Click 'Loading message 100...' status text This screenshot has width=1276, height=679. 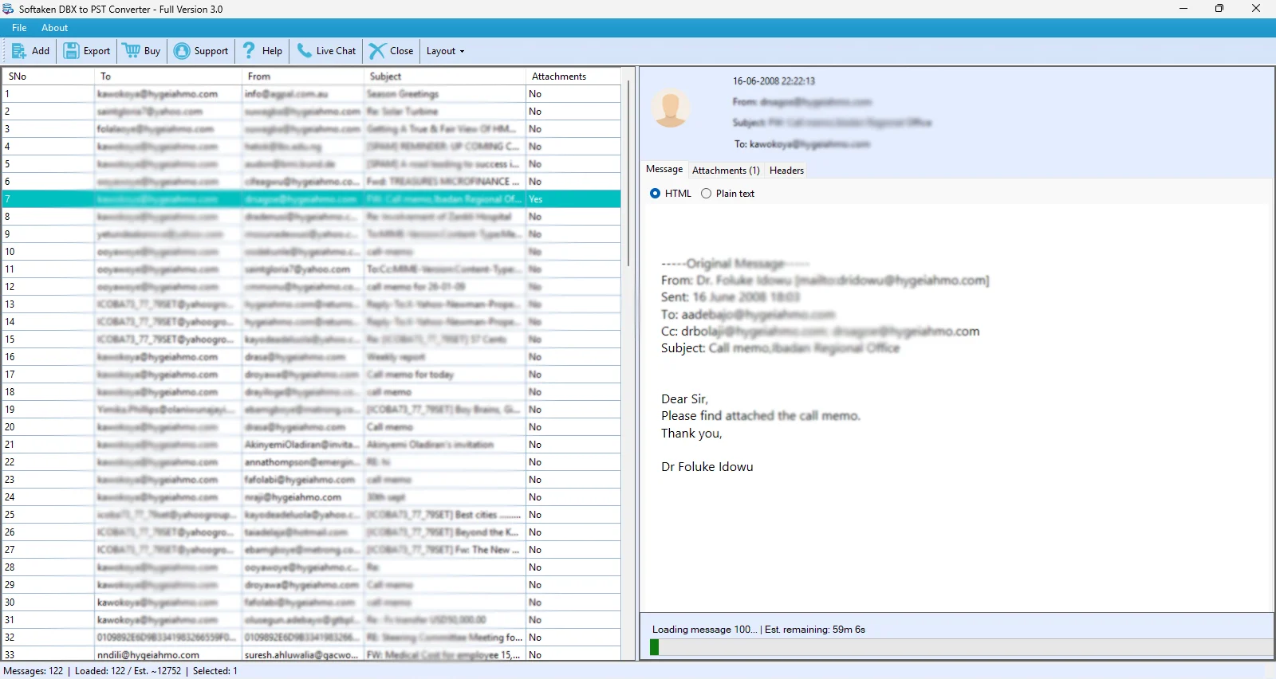tap(705, 630)
